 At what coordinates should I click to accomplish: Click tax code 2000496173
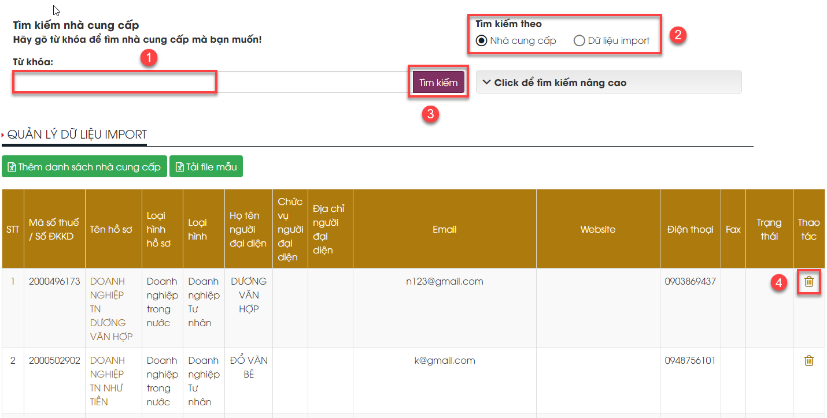(x=54, y=282)
